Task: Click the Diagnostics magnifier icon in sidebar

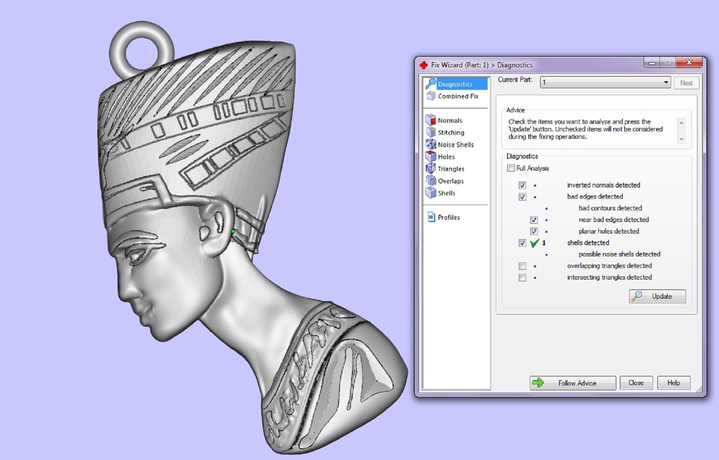Action: coord(431,83)
